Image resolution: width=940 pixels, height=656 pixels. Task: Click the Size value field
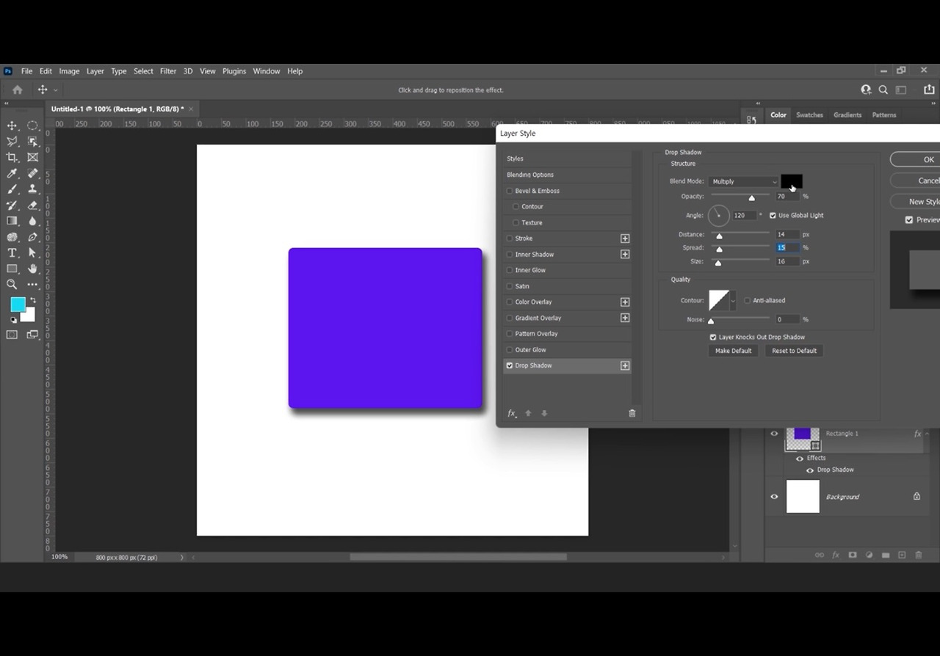787,262
